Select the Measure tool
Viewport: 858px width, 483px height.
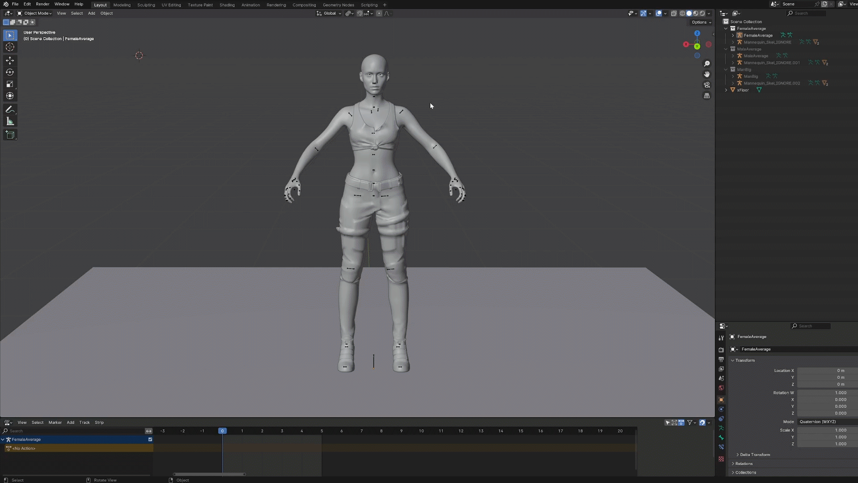(x=10, y=122)
